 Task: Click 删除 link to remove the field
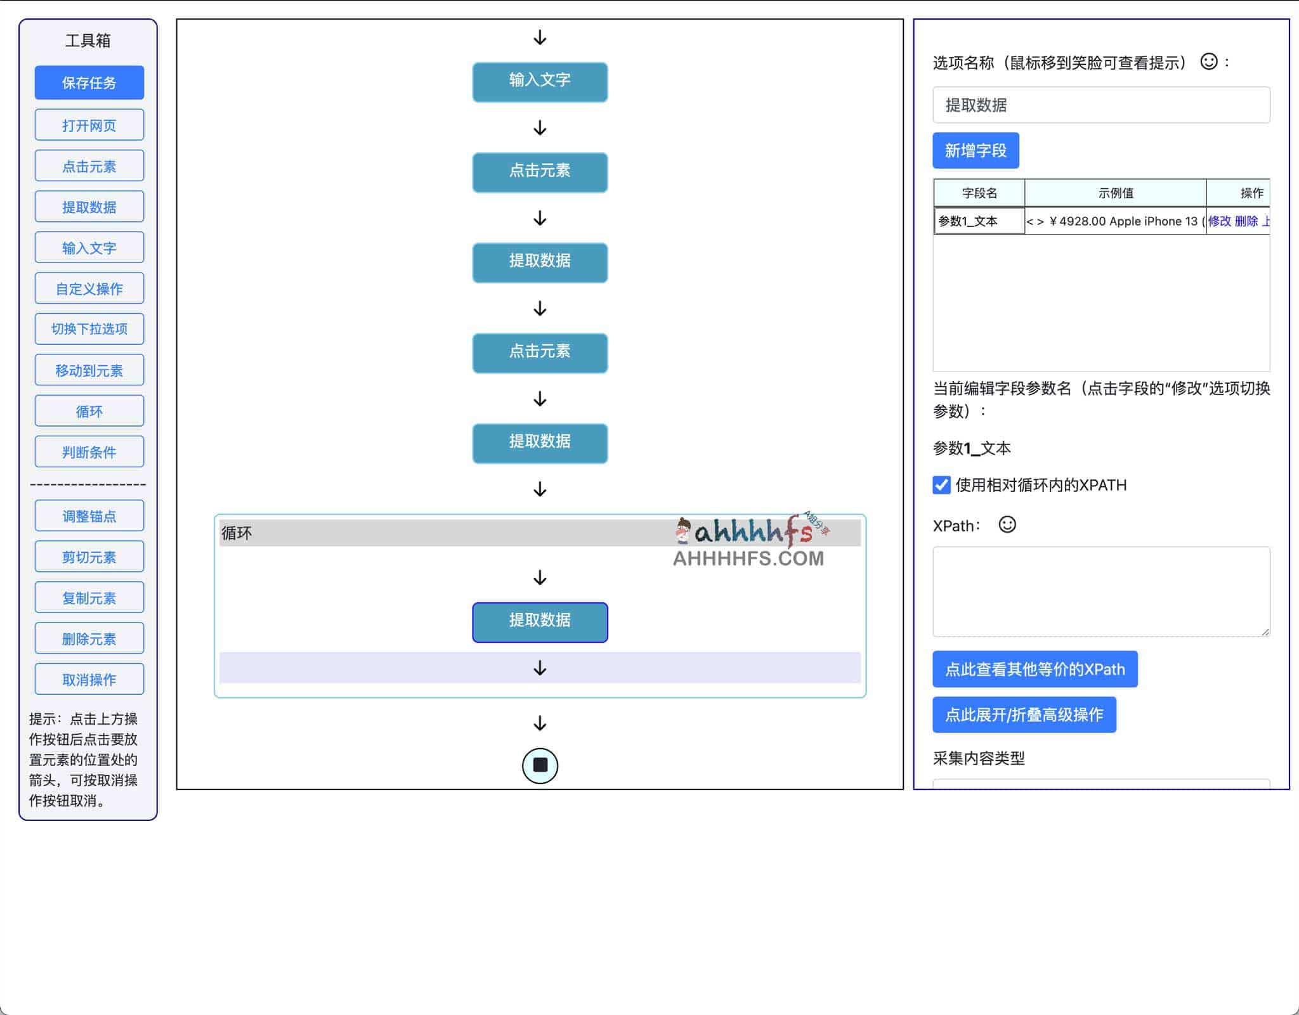coord(1247,221)
